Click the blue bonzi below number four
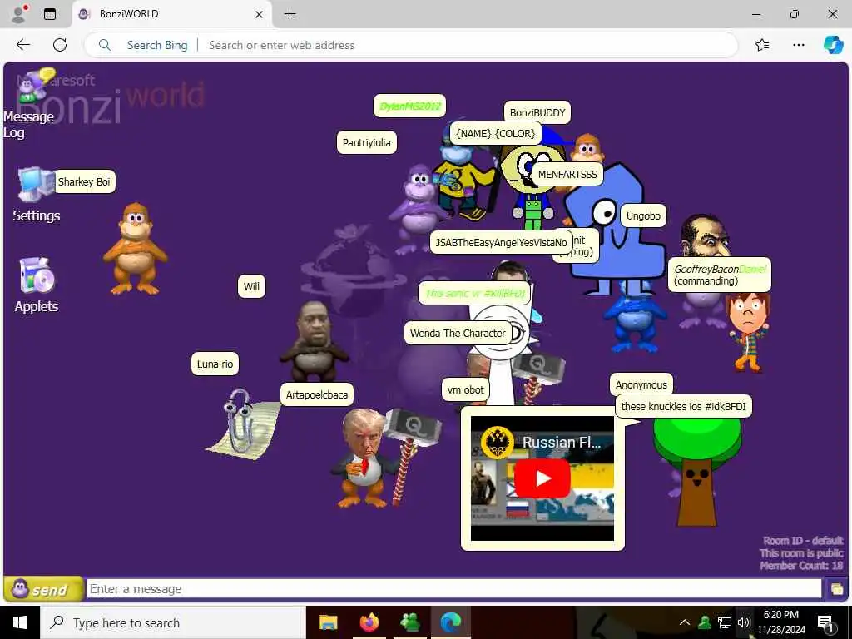852x639 pixels. (x=633, y=319)
